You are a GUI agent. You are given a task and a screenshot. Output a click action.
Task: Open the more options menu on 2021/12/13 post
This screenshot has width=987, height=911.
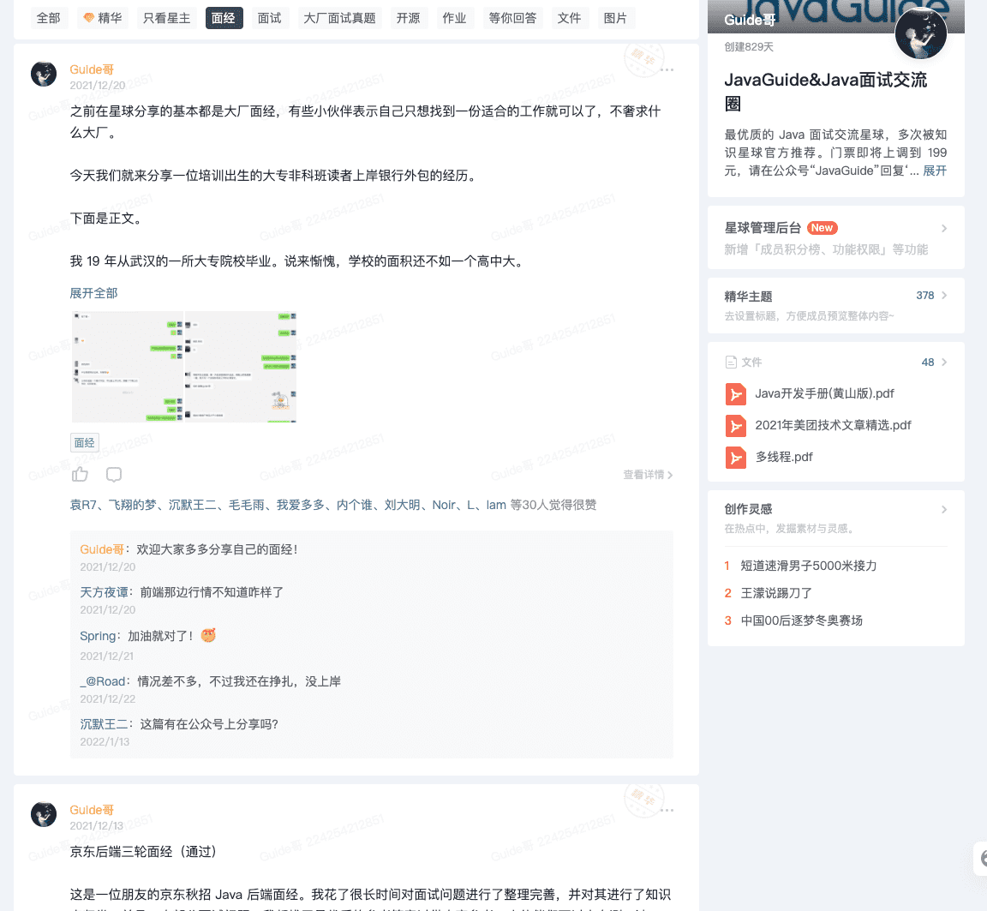[x=667, y=810]
